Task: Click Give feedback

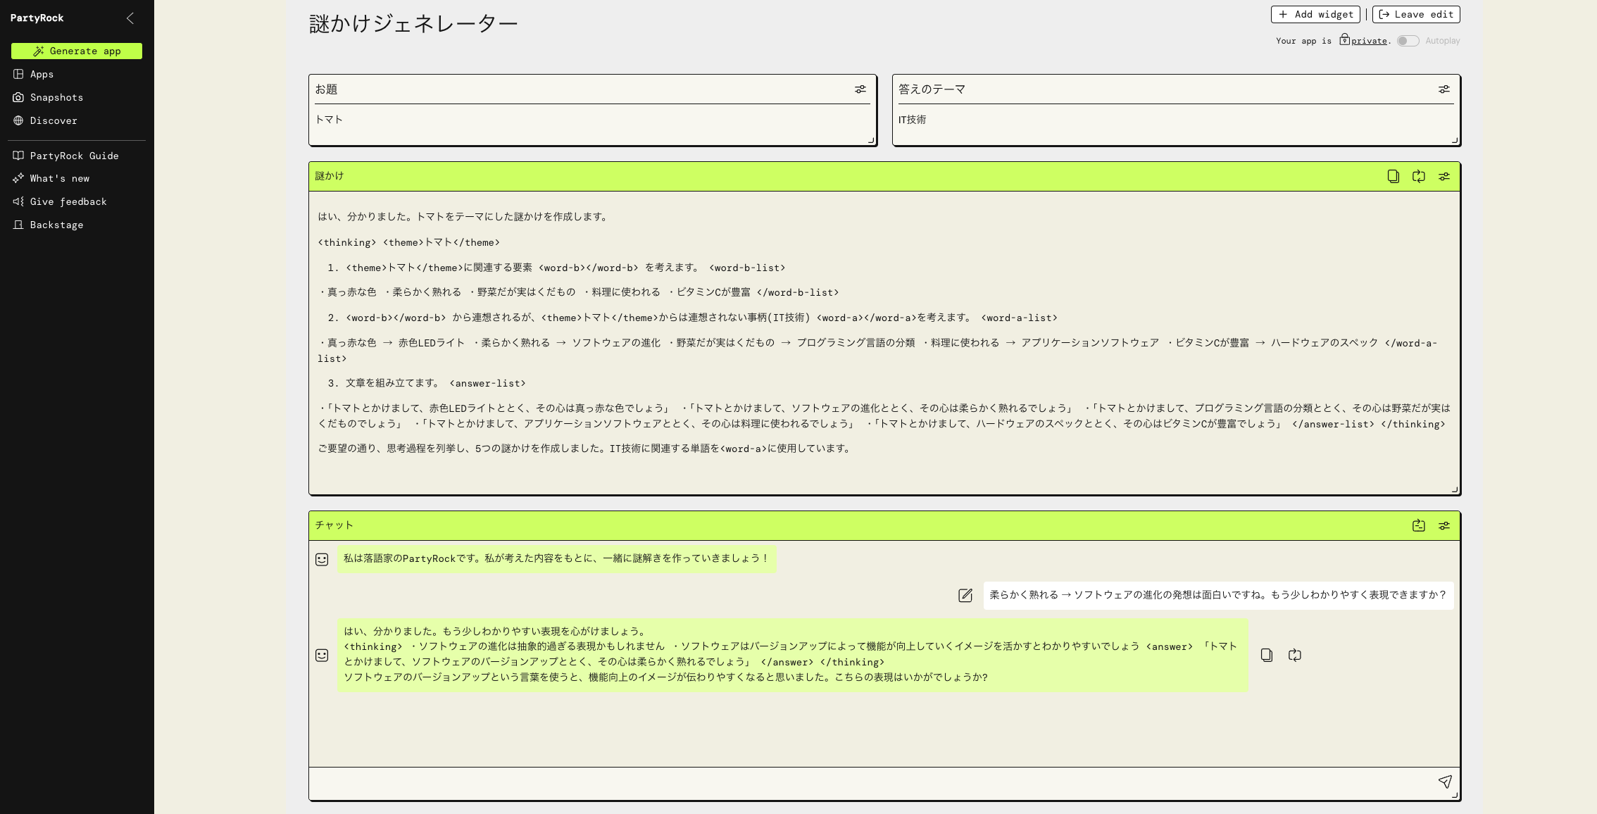Action: pos(68,201)
